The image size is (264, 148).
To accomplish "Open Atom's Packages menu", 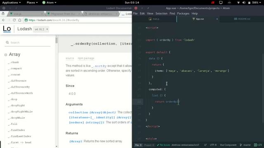I will pos(183,14).
